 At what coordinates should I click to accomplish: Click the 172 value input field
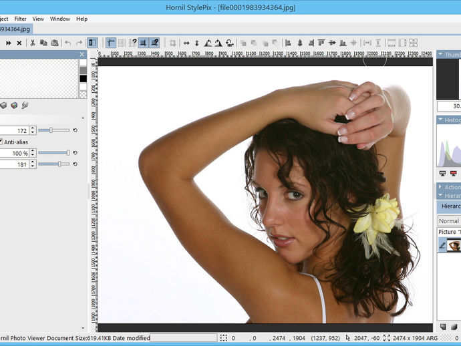14,130
